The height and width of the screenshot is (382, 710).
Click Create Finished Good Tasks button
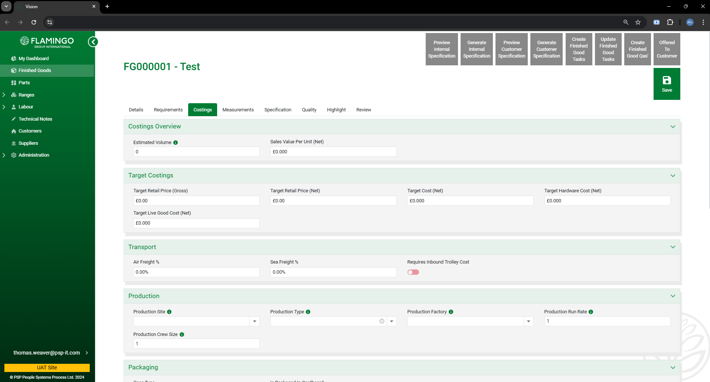(579, 49)
